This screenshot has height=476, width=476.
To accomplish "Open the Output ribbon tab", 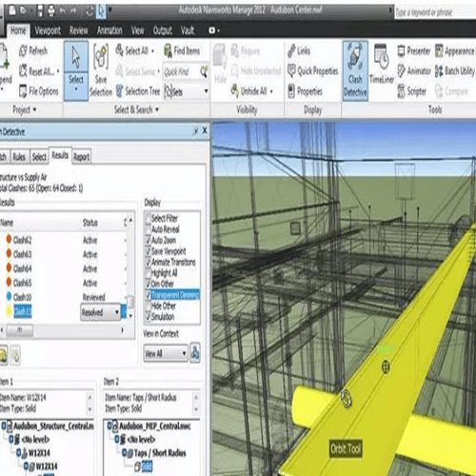I will pyautogui.click(x=163, y=30).
